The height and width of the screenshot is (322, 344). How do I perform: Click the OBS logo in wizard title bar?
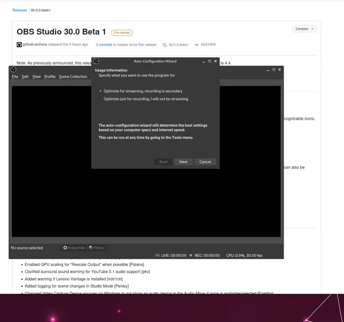pyautogui.click(x=96, y=62)
